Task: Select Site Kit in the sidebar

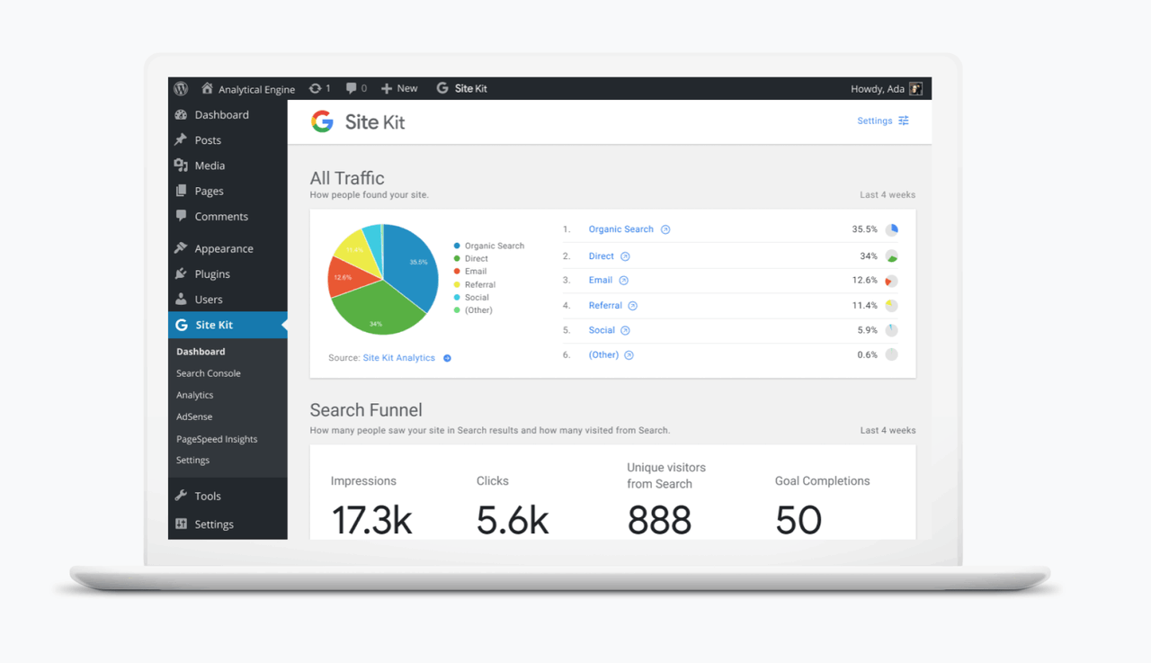Action: (228, 325)
